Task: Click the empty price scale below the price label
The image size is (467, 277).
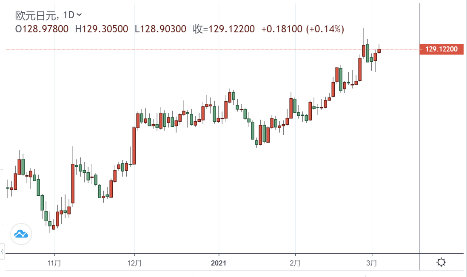Action: 442,149
